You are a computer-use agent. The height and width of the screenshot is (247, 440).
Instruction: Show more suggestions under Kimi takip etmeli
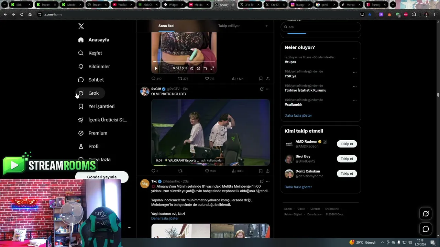[298, 187]
